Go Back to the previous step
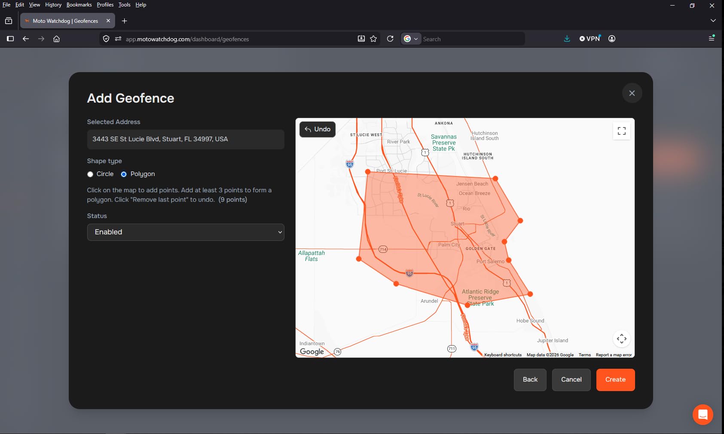This screenshot has width=724, height=434. [530, 380]
